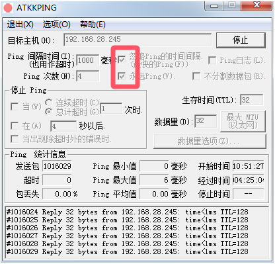Click the Ping interval field showing 1000

coord(87,60)
